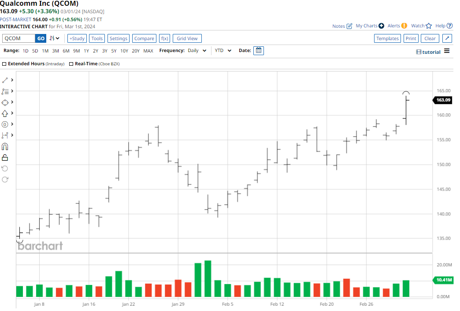The width and height of the screenshot is (460, 311).
Task: Click the QCOM symbol input field
Action: point(19,38)
